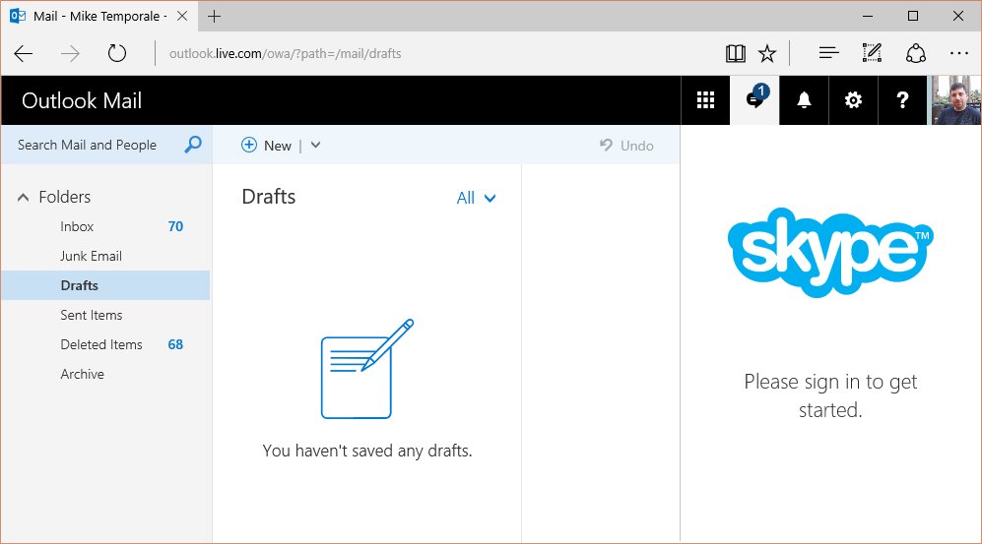Screen dimensions: 982x544
Task: Click the Undo button label
Action: pos(637,145)
